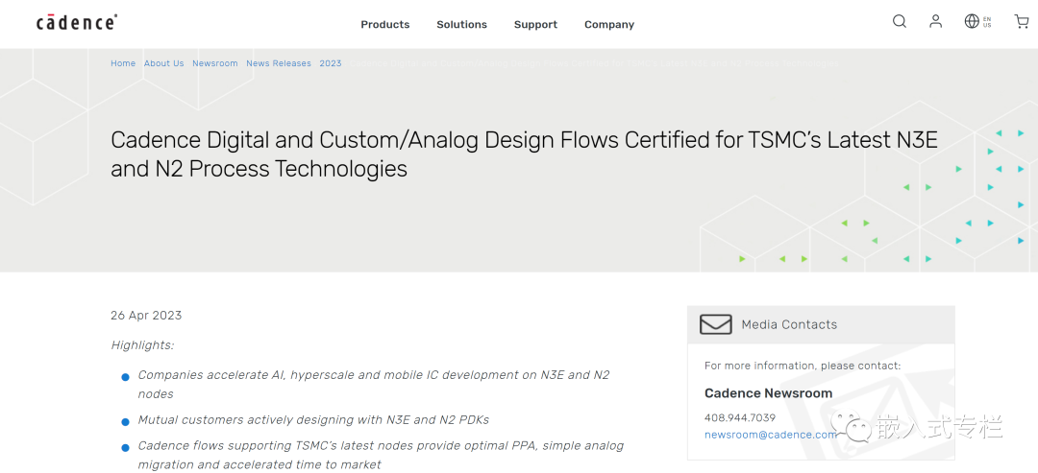Open the user account icon
This screenshot has width=1038, height=473.
click(x=935, y=22)
